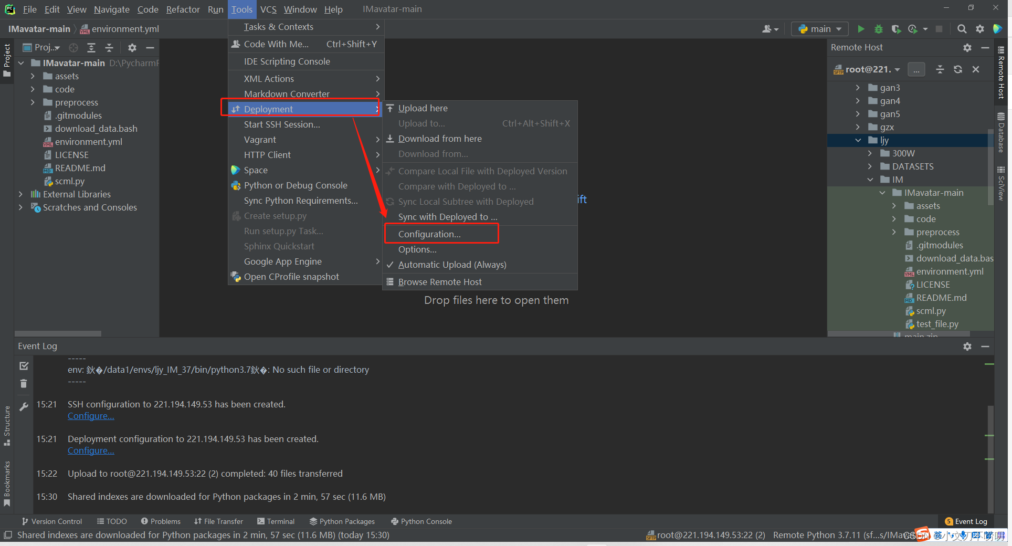Click environment.yml breadcrumb in navigation bar
This screenshot has height=546, width=1012.
[x=120, y=29]
